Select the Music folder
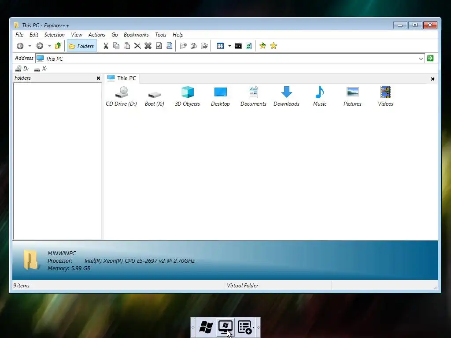This screenshot has height=338, width=451. coord(320,96)
